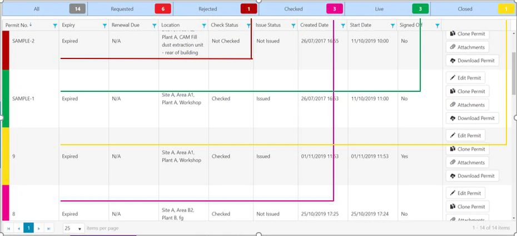Download Permit for permit 9

(472, 175)
